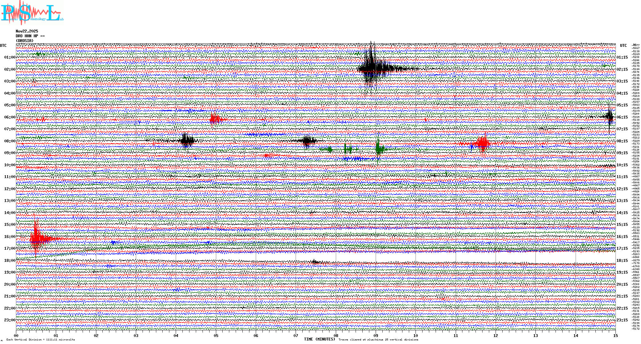Select the 23:00 hour label on the left axis
The height and width of the screenshot is (344, 641).
tap(10, 320)
